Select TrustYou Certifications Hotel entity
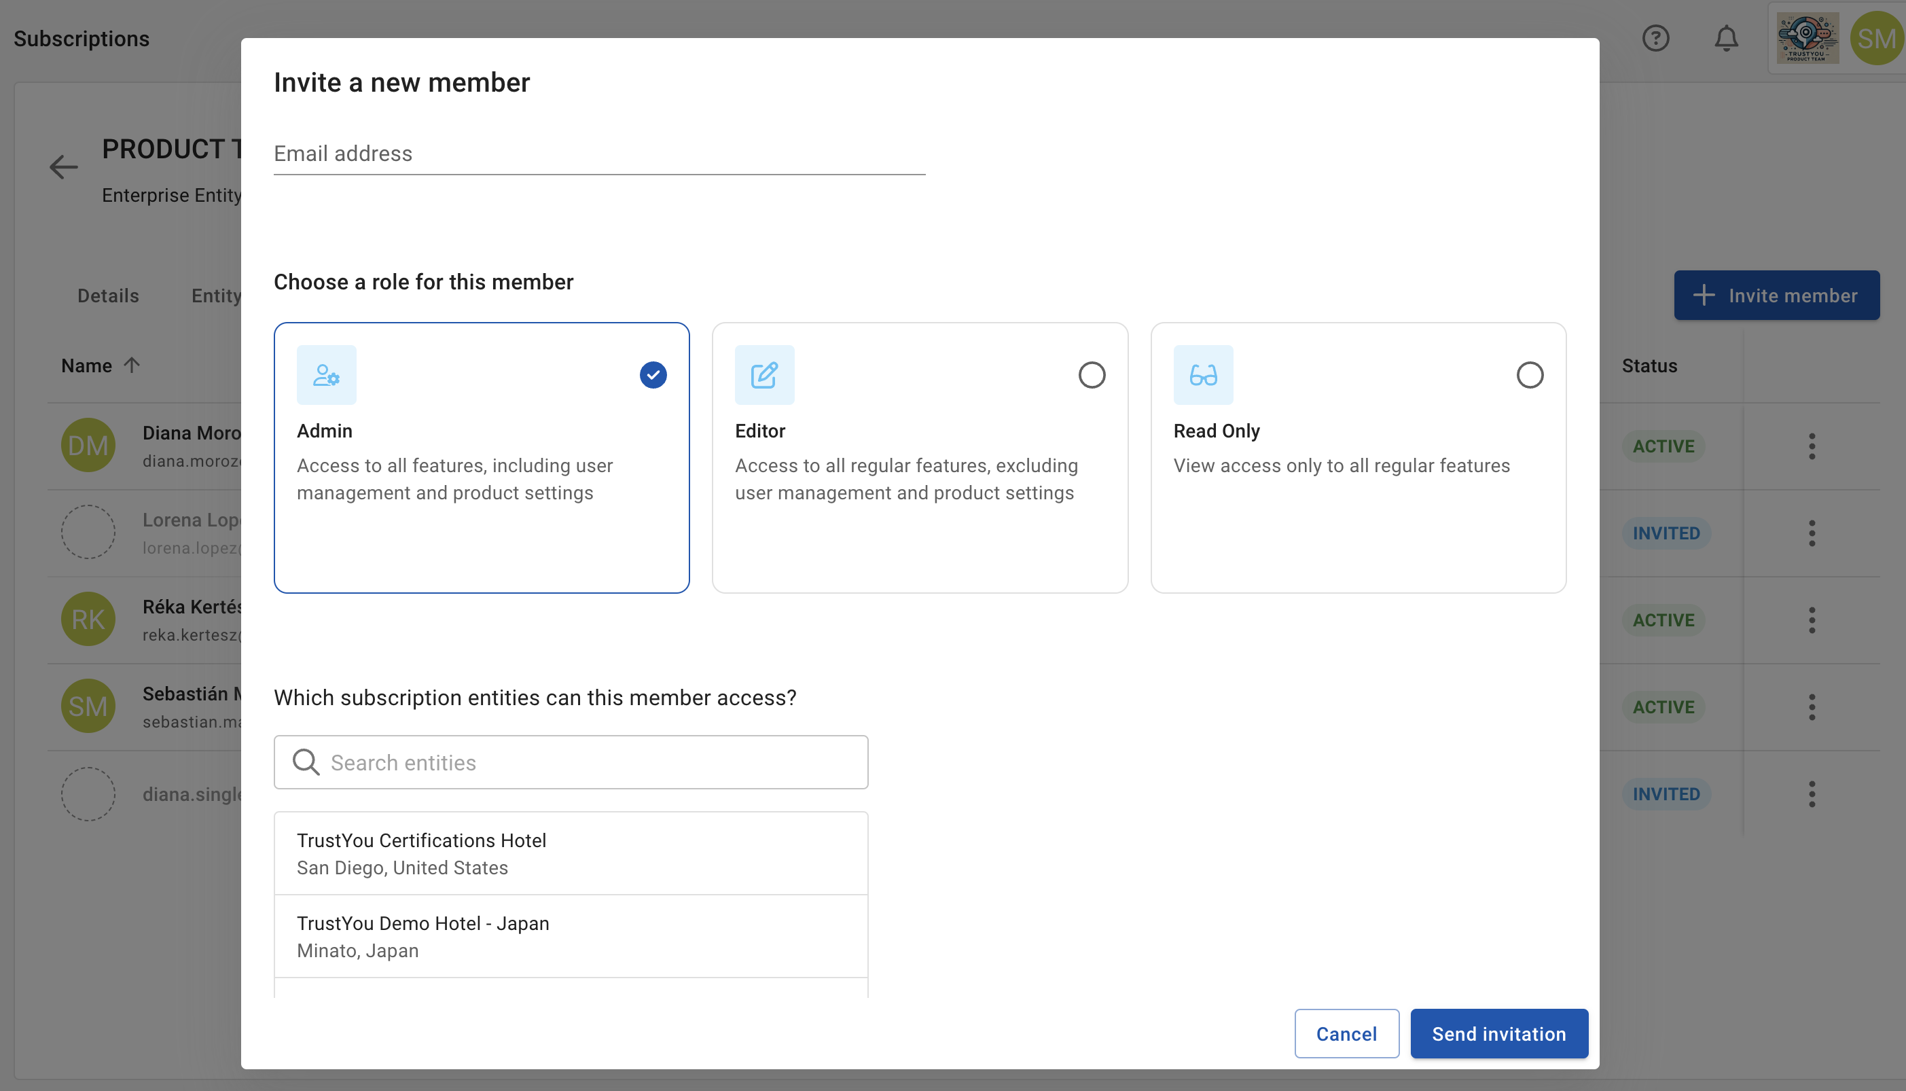This screenshot has height=1091, width=1906. click(x=571, y=853)
